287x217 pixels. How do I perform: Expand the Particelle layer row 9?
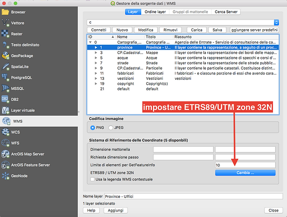[x=96, y=68]
